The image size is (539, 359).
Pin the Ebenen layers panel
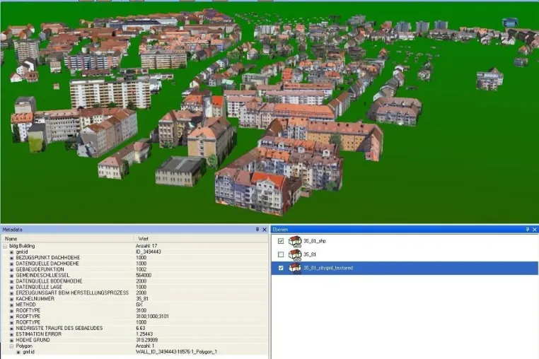coord(527,230)
